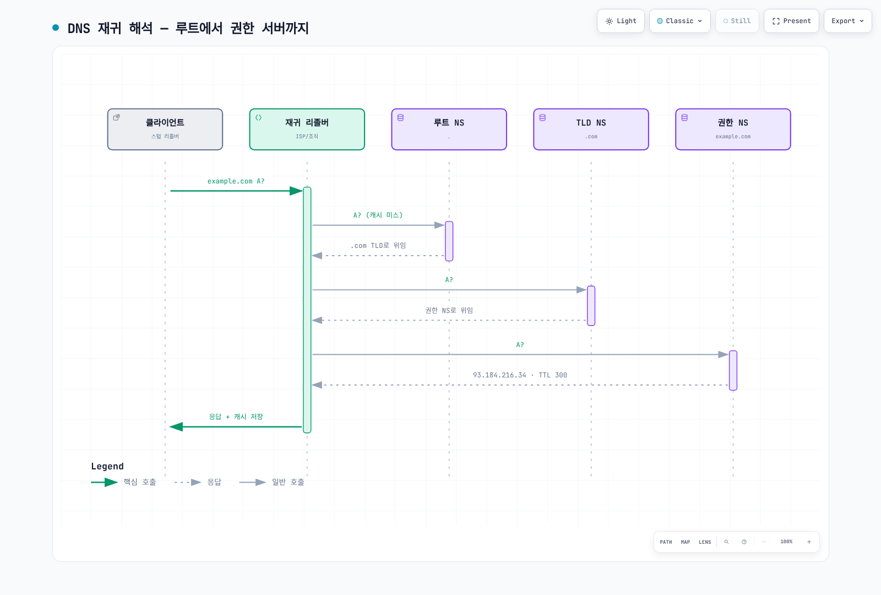Viewport: 881px width, 595px height.
Task: Select the 권한 NS participant box
Action: click(733, 129)
